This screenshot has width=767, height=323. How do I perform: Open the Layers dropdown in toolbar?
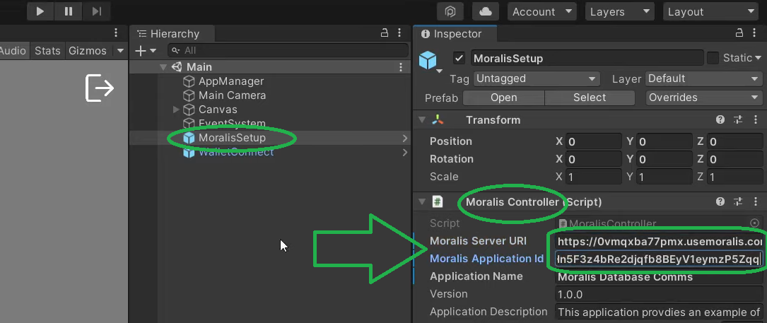point(620,11)
